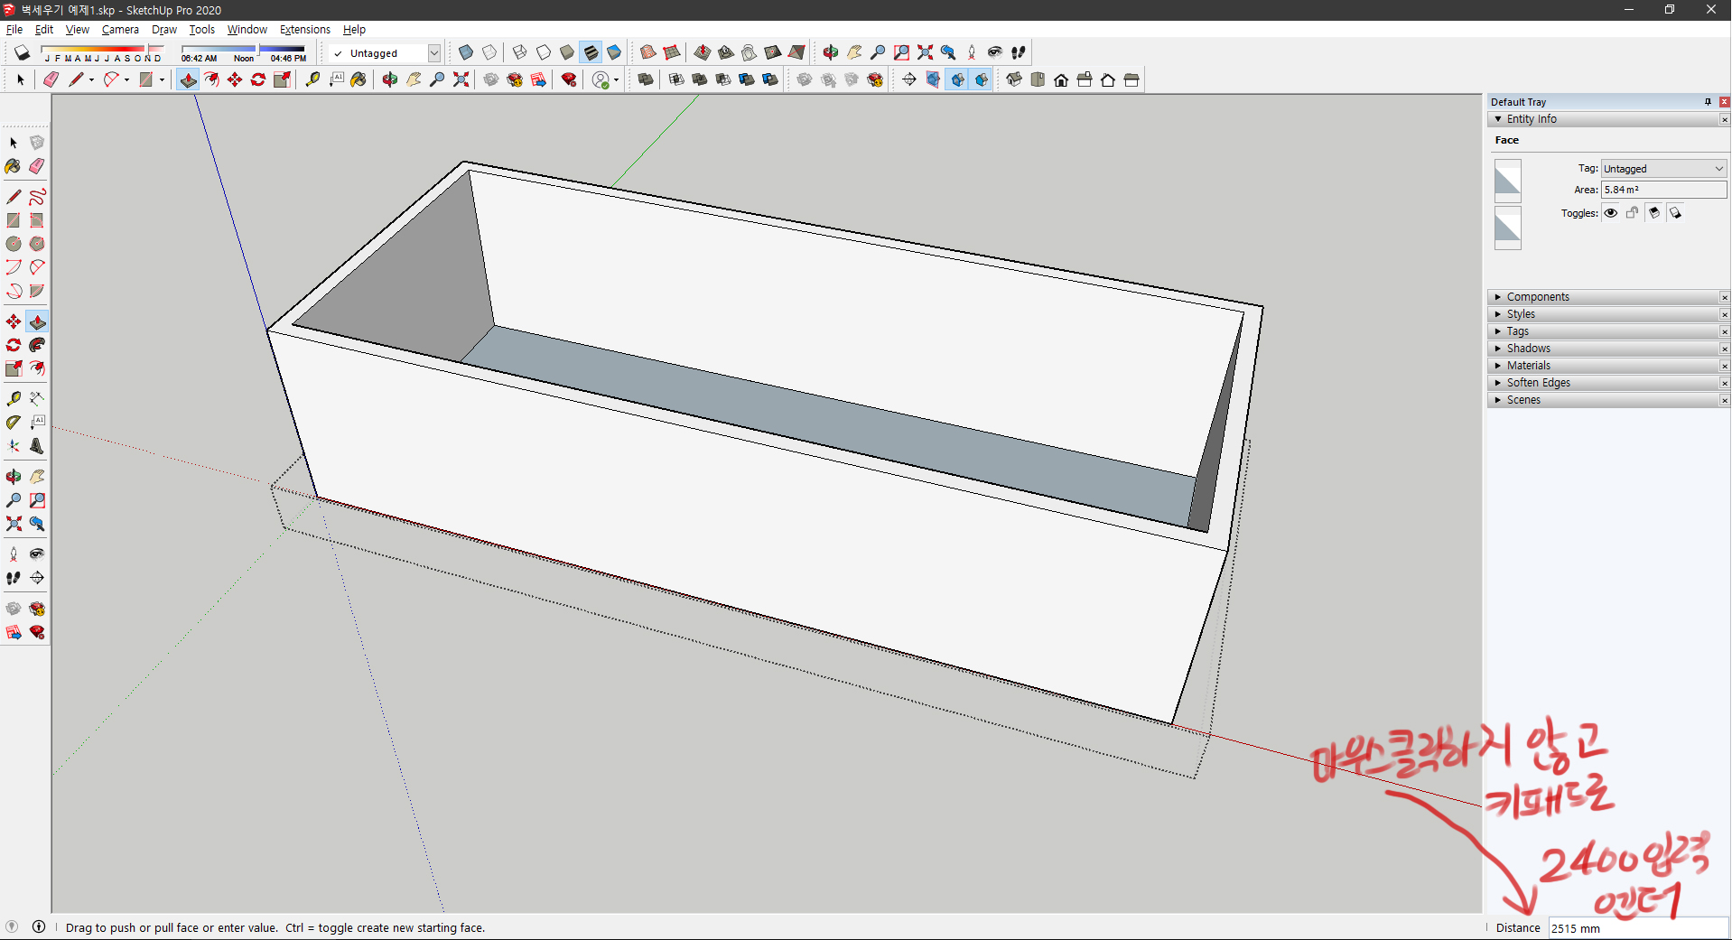Screen dimensions: 1732x940
Task: Activate the Orbit tool in left toolbar
Action: click(13, 476)
